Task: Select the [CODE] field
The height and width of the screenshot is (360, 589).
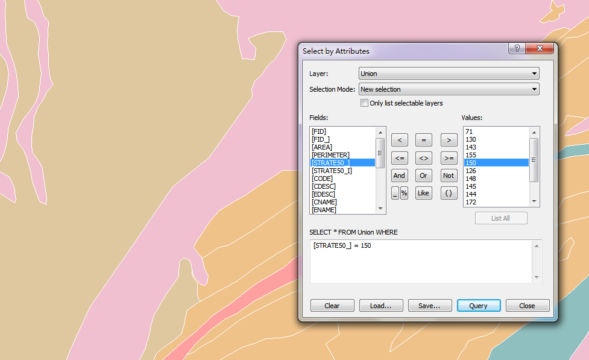Action: pyautogui.click(x=342, y=178)
